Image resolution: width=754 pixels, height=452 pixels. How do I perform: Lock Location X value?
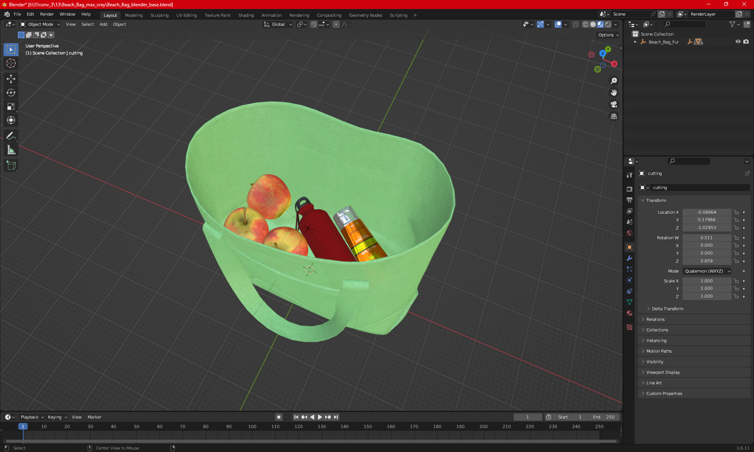coord(736,212)
